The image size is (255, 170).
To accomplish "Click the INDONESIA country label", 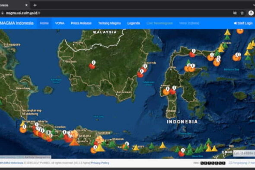I will pos(182,122).
